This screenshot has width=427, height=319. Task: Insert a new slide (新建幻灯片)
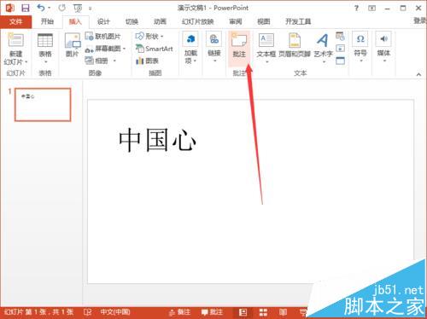click(x=15, y=49)
